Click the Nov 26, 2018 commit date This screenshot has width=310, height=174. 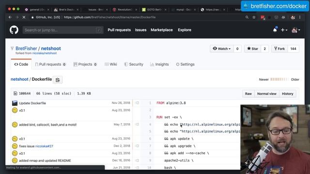[121, 103]
